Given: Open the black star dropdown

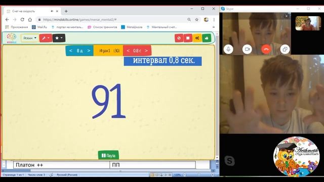Looking at the screenshot, I should point(59,38).
